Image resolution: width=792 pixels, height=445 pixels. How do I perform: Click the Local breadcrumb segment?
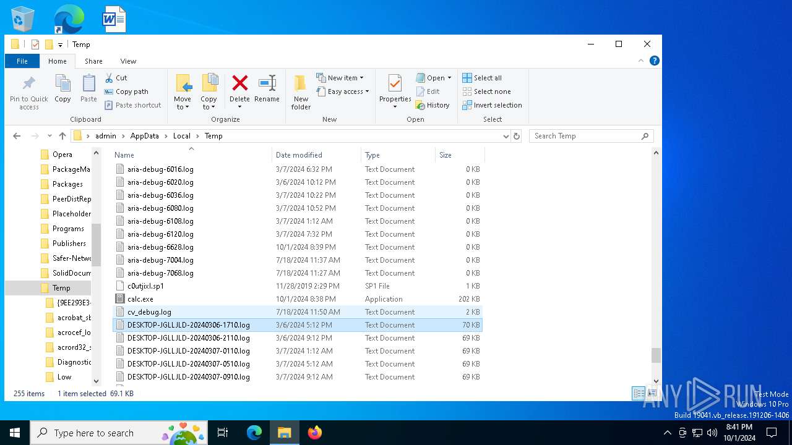pos(182,136)
